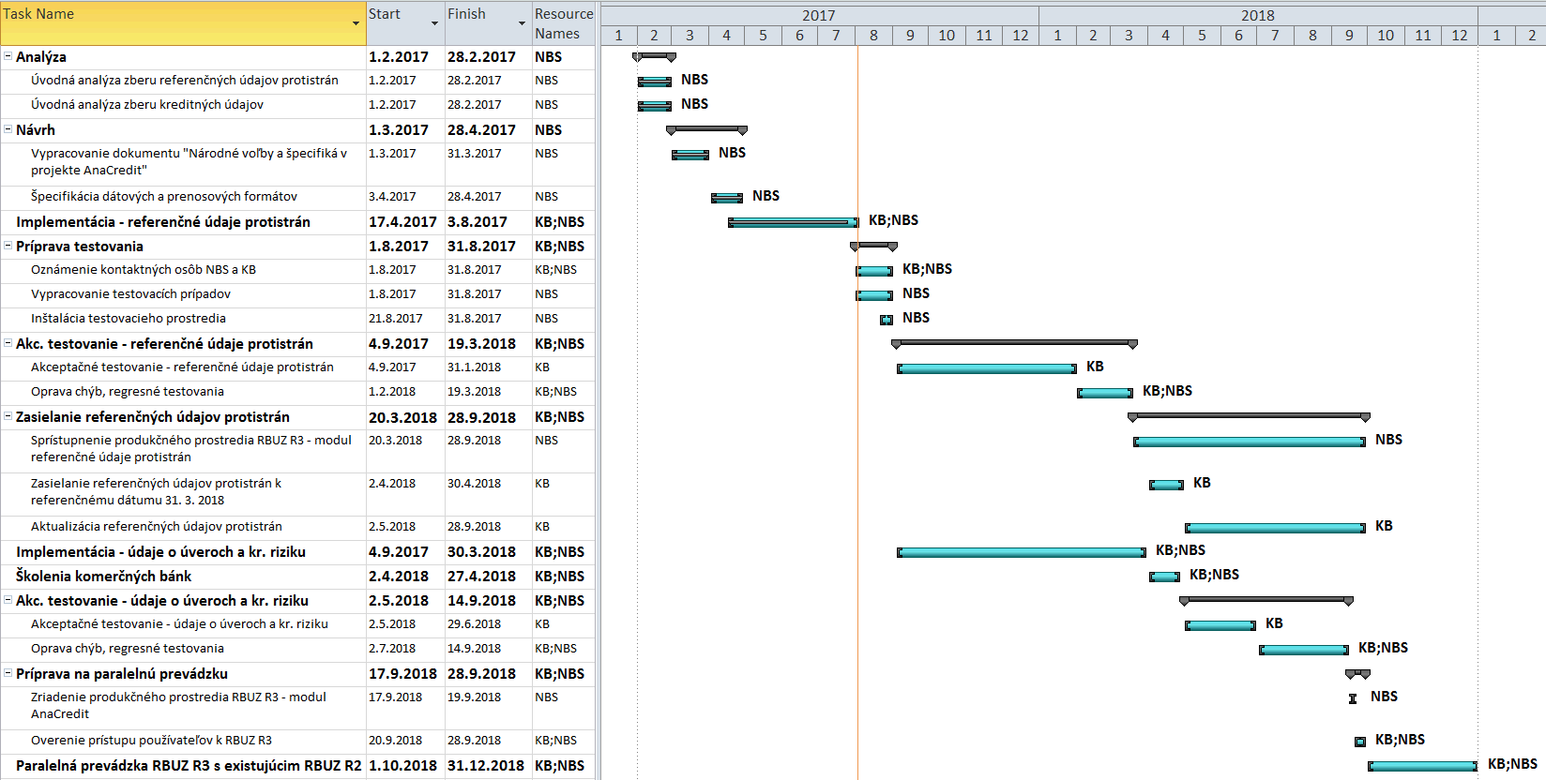Open the Task Name column filter dropdown
This screenshot has width=1546, height=780.
(x=356, y=23)
